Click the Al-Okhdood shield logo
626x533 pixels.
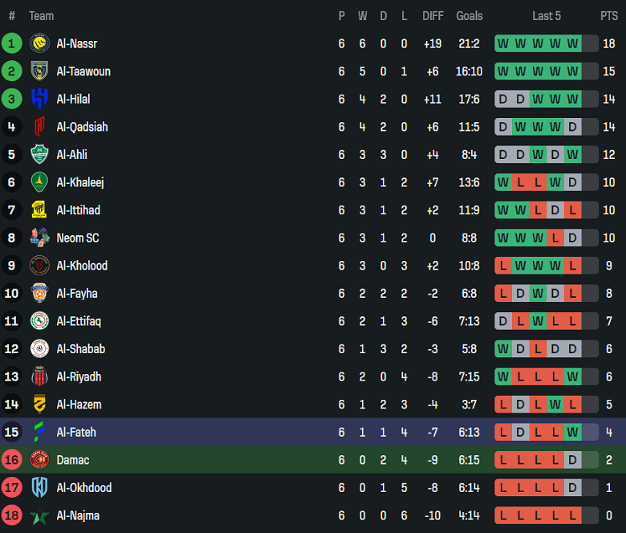click(x=39, y=488)
